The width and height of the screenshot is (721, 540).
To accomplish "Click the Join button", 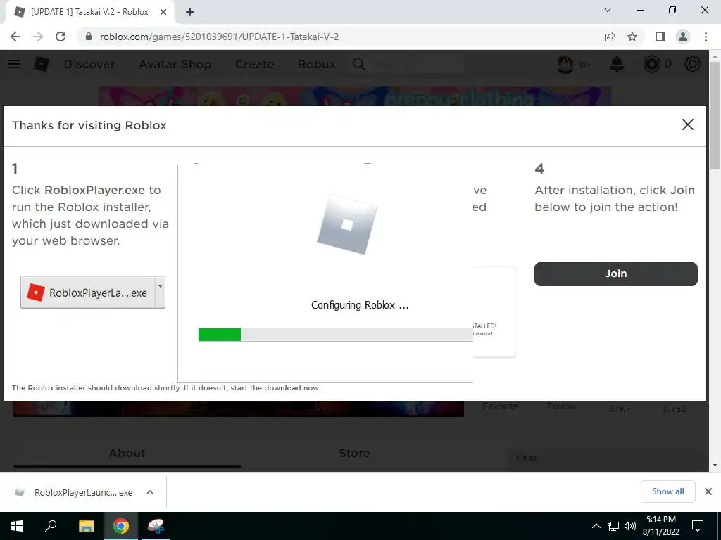I will click(615, 274).
